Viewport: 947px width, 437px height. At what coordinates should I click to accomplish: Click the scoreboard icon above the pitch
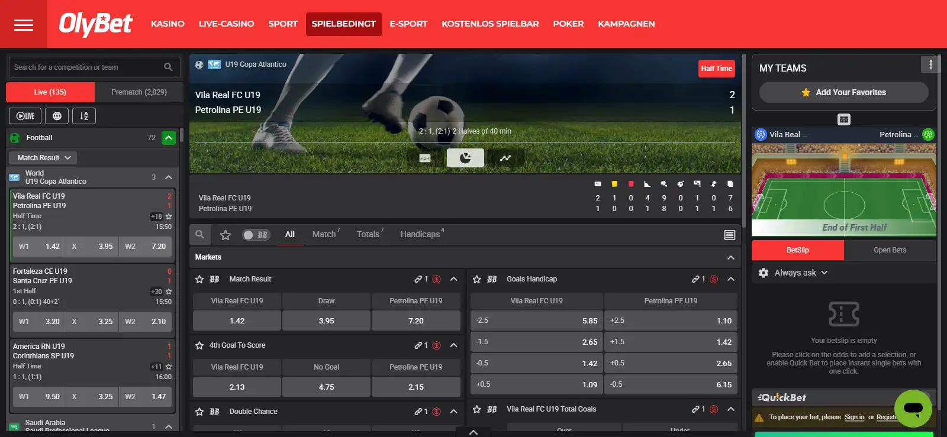(844, 119)
